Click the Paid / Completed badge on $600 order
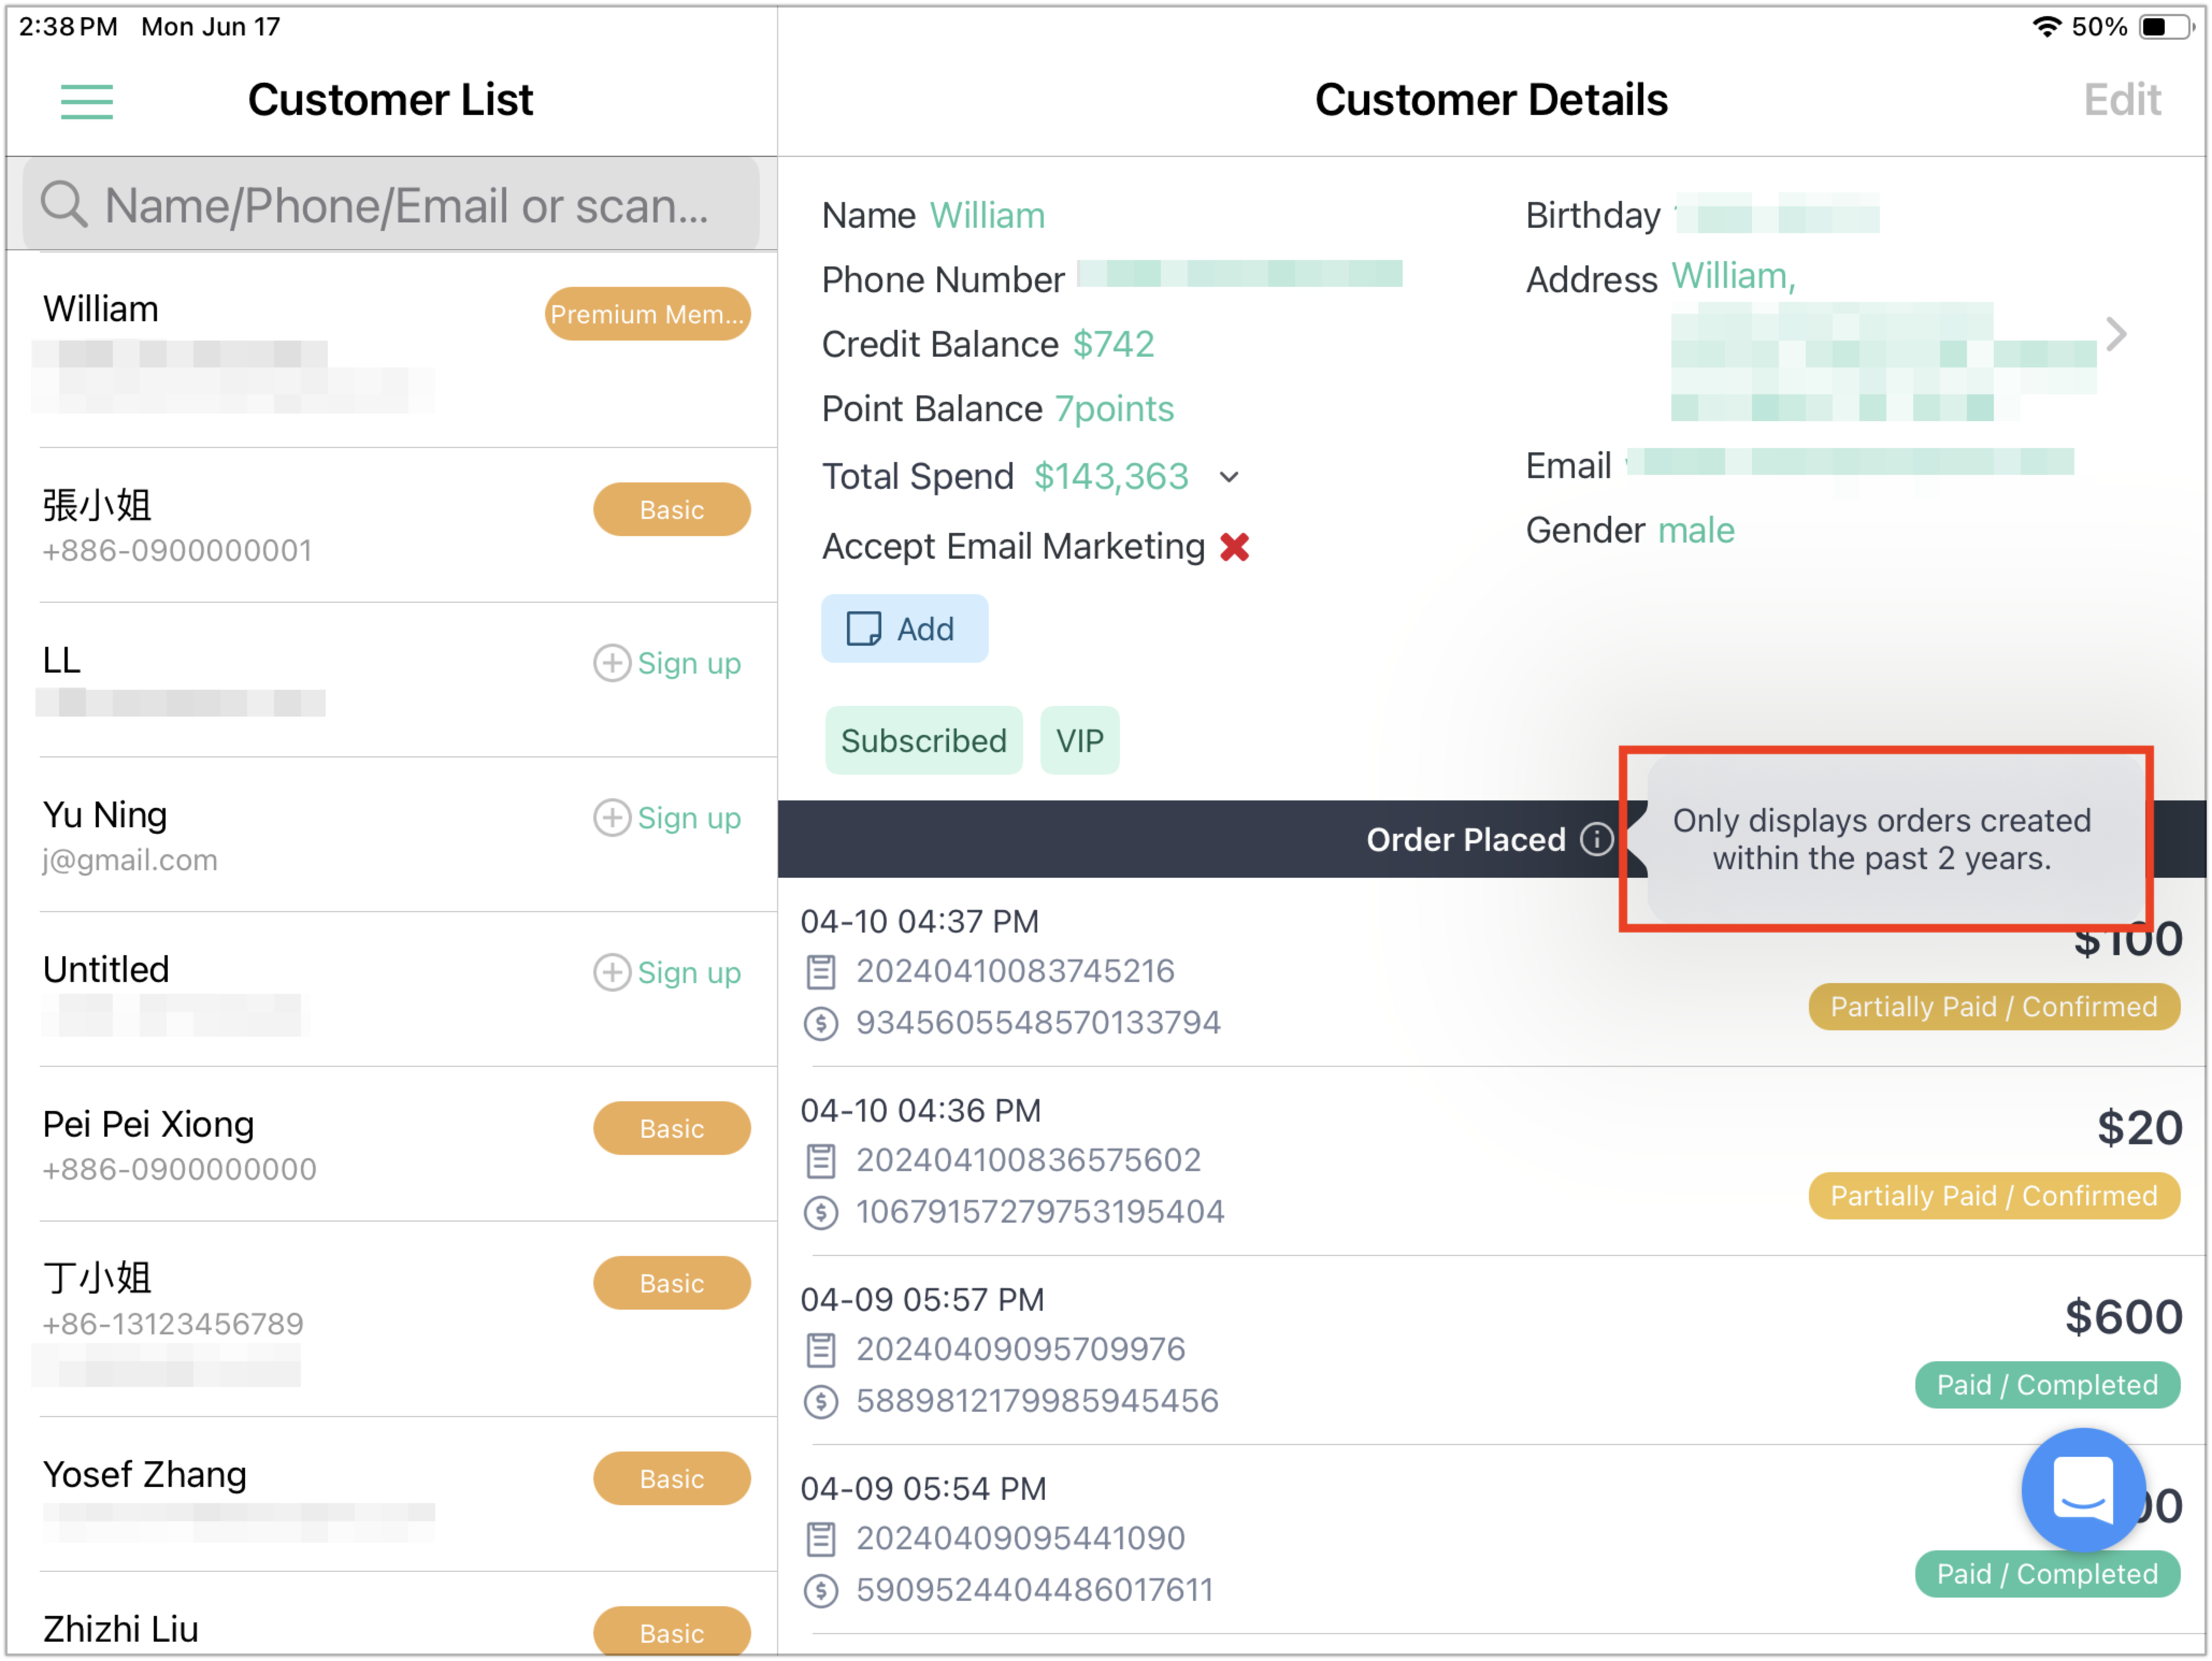Viewport: 2212px width, 1661px height. (2048, 1386)
